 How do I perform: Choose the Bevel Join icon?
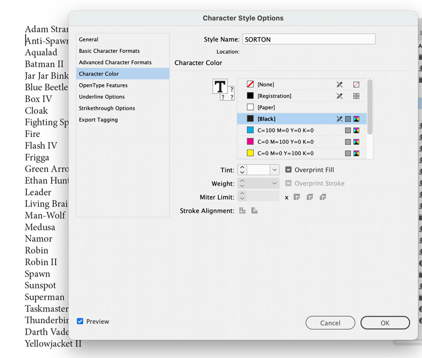tap(323, 197)
